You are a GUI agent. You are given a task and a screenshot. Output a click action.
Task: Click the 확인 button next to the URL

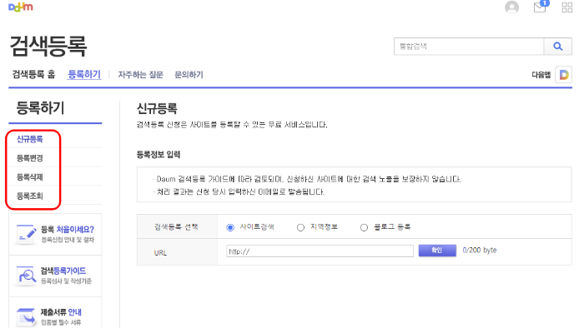[x=437, y=251]
